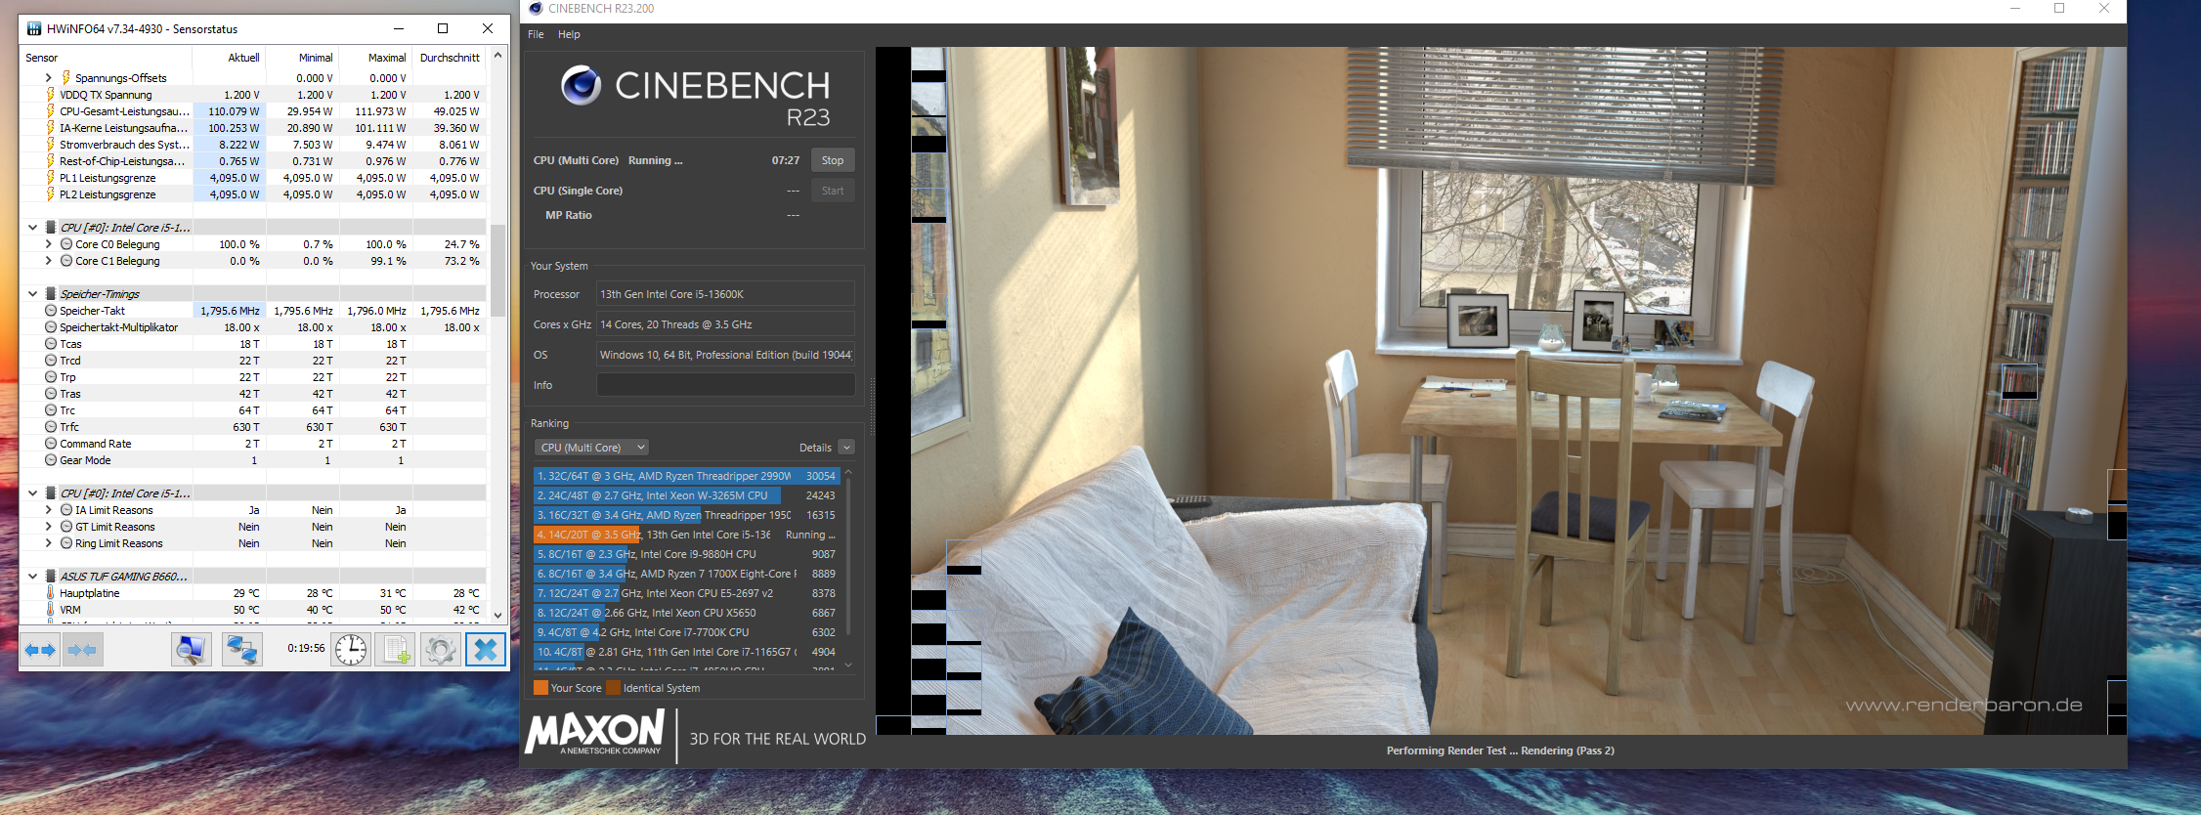
Task: Click clock icon beside Core C0 Belegung
Action: tap(66, 244)
